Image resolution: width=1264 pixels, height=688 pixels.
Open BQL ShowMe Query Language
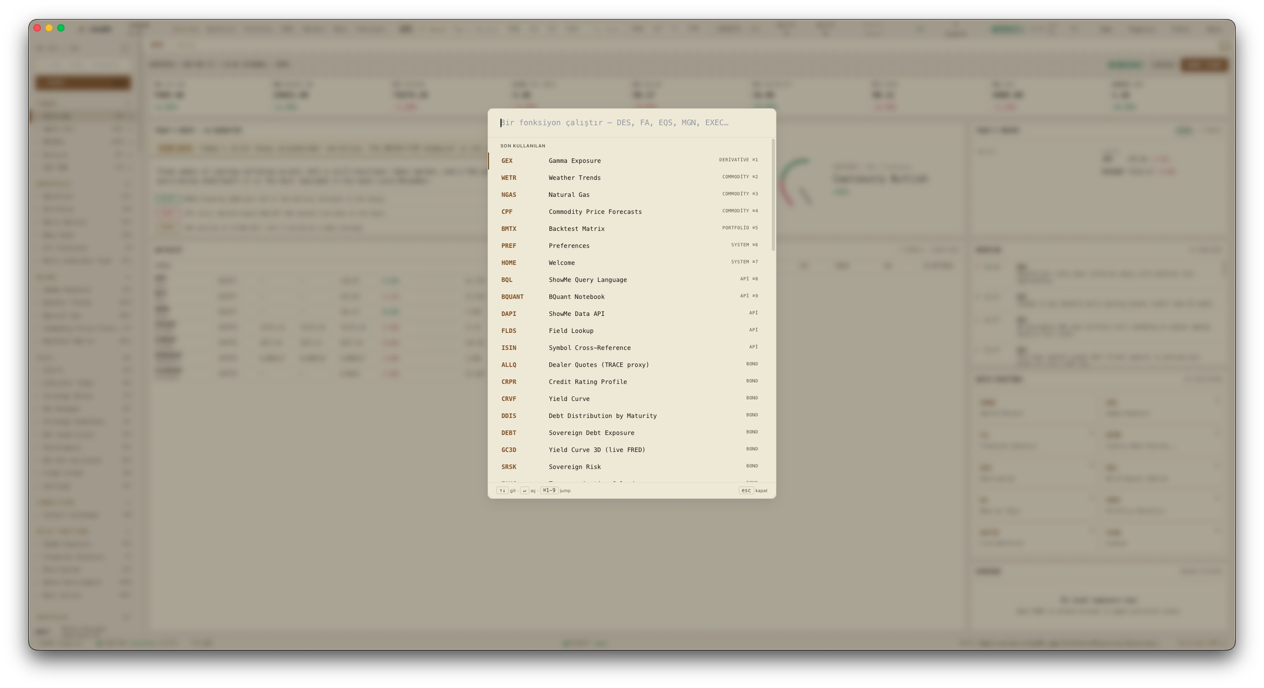629,280
